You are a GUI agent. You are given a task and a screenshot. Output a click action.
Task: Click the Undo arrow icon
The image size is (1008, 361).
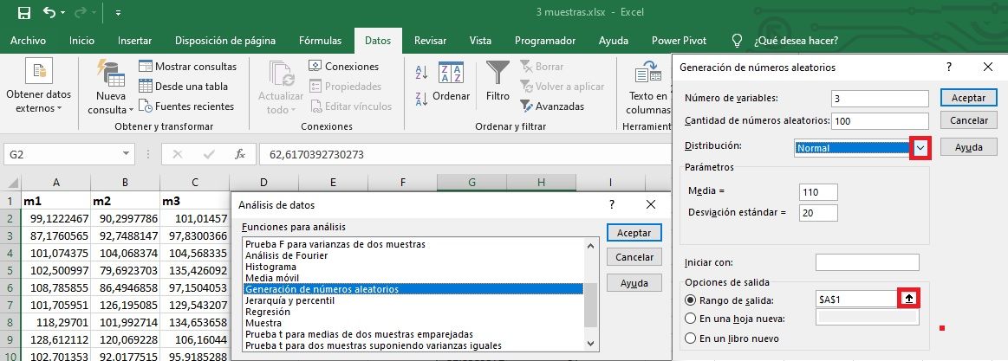click(49, 13)
